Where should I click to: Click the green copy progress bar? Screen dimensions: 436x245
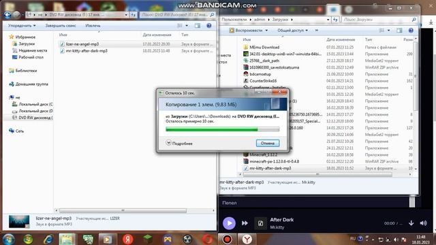(x=223, y=129)
